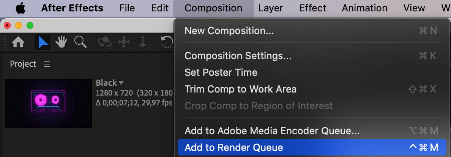Open the Effect menu
Viewport: 451px width, 157px height.
[x=312, y=8]
